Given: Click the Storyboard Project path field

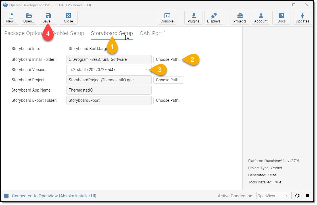Looking at the screenshot, I should [x=109, y=80].
